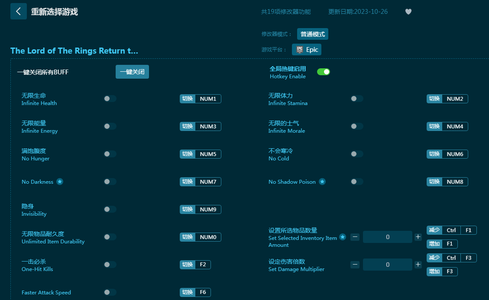Click the 一键关闭所有BUFF label
This screenshot has height=300, width=489.
pos(43,72)
